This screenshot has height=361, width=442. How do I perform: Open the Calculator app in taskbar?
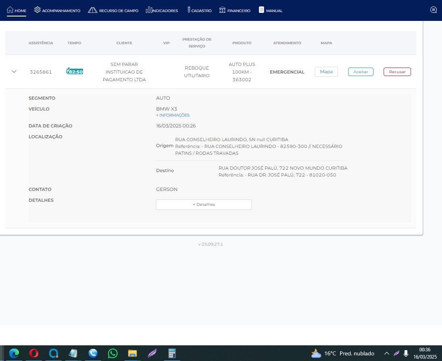(x=172, y=353)
